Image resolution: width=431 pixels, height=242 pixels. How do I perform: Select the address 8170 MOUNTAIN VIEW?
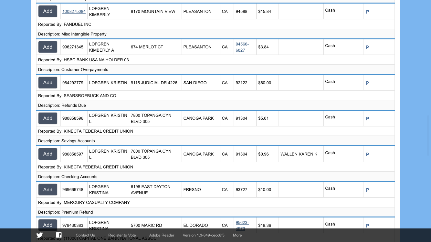pyautogui.click(x=153, y=12)
